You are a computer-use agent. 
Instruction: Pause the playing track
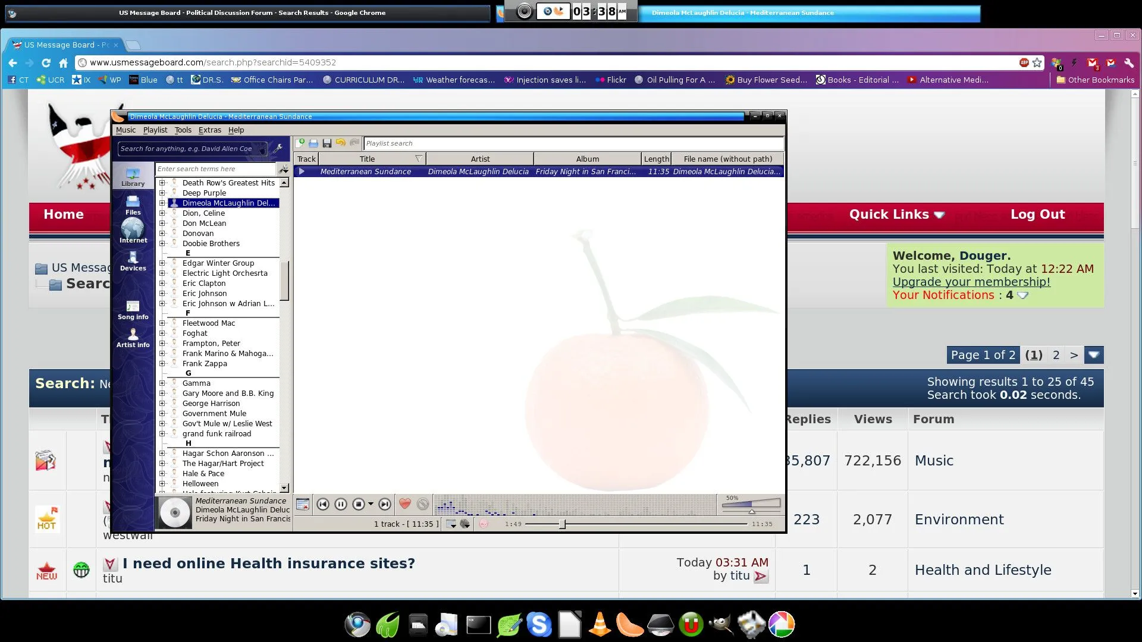(341, 504)
